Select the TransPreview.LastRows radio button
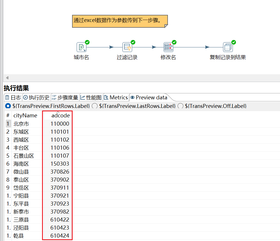 click(x=95, y=106)
